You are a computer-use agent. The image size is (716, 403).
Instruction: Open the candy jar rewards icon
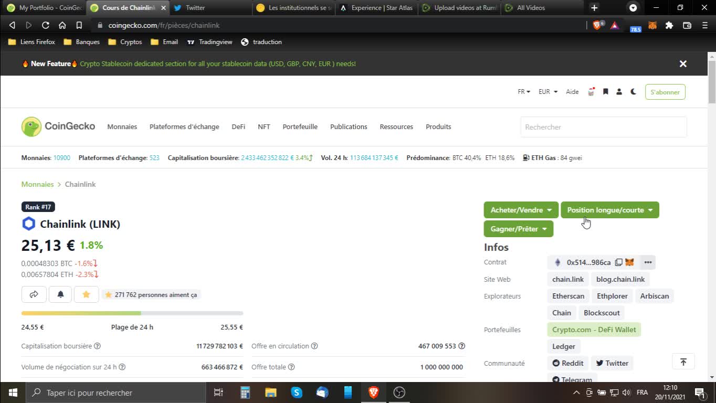tap(591, 91)
